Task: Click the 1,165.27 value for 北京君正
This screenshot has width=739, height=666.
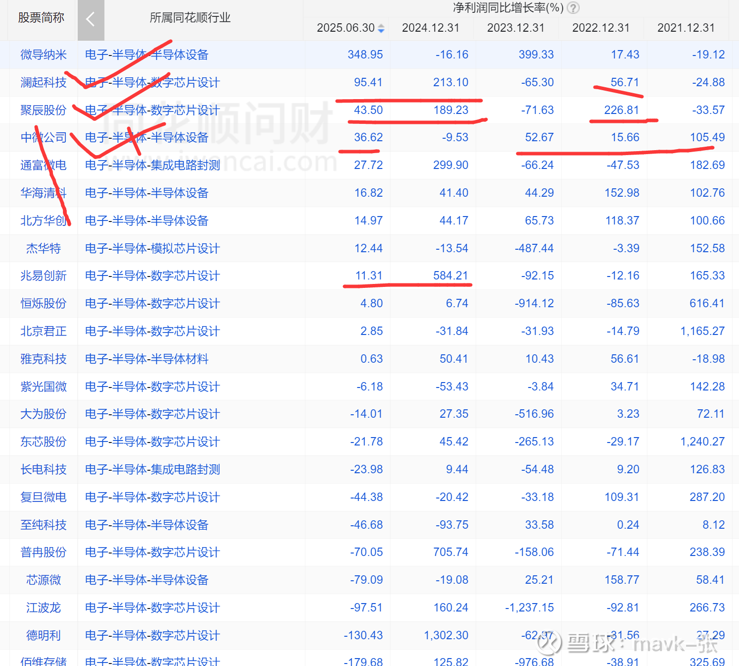Action: 703,331
